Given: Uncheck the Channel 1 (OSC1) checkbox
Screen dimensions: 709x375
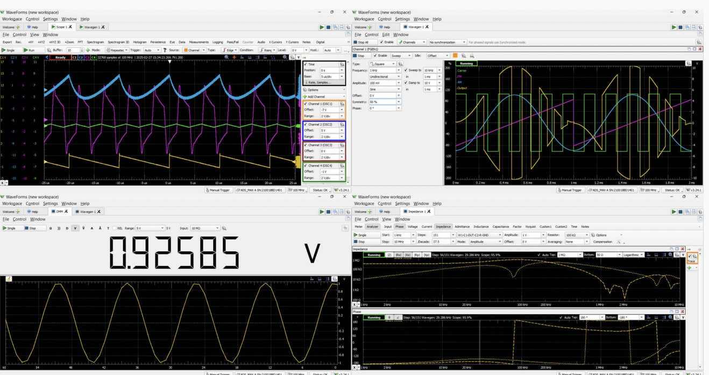Looking at the screenshot, I should (306, 104).
